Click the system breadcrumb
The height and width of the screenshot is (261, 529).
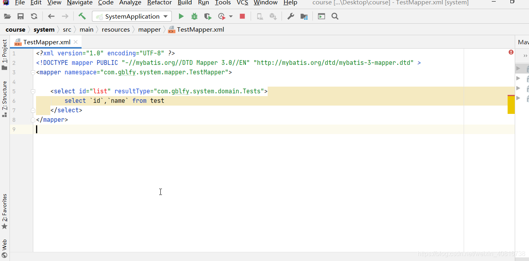pyautogui.click(x=44, y=30)
